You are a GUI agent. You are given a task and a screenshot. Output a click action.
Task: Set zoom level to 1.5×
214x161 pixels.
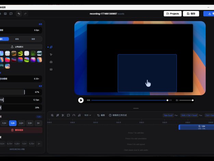pyautogui.click(x=4, y=123)
